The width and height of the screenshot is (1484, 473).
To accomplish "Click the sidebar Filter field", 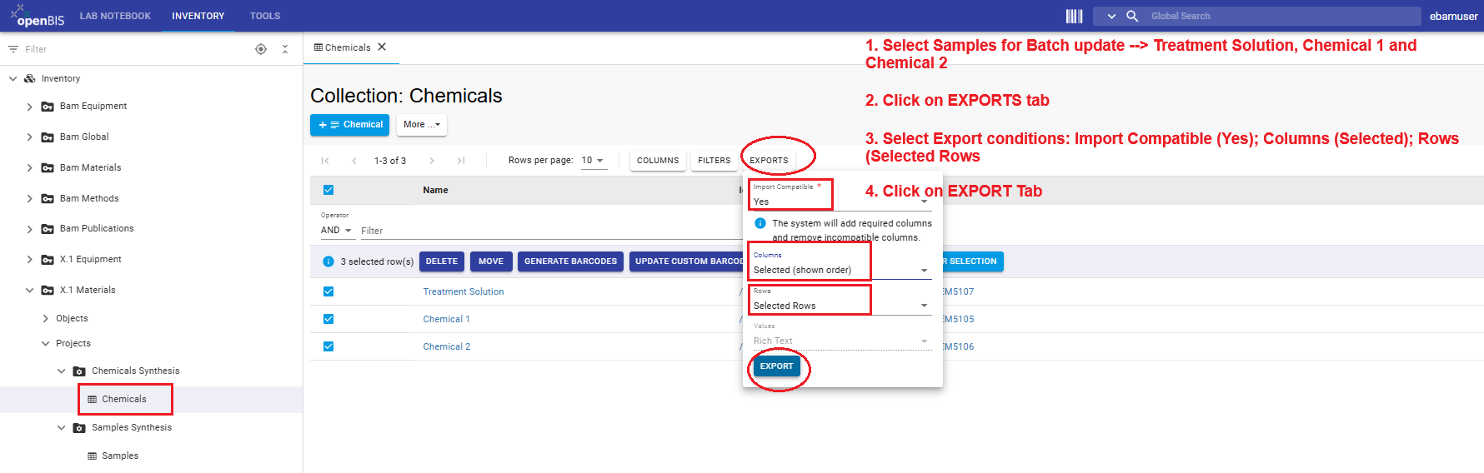I will click(x=133, y=49).
